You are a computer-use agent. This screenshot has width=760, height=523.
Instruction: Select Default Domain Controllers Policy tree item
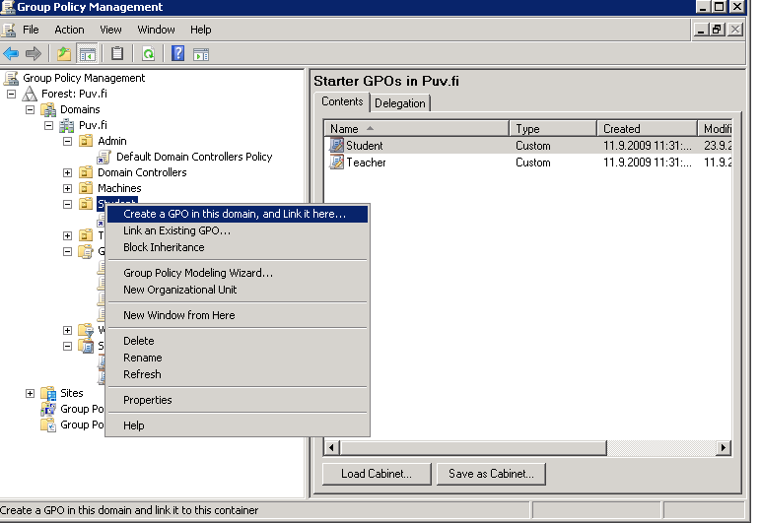coord(194,157)
